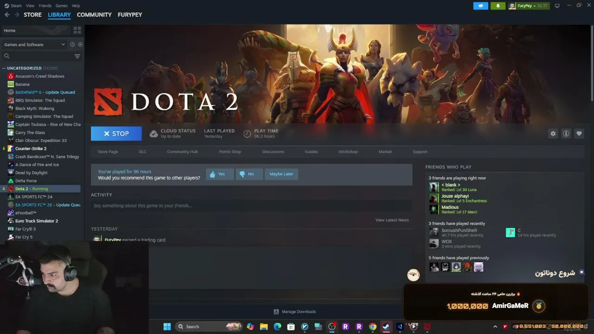594x334 pixels.
Task: Open the notifications bell
Action: pos(498,6)
